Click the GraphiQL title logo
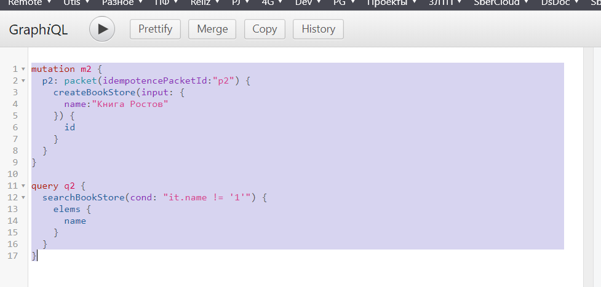Viewport: 601px width, 287px height. [38, 29]
